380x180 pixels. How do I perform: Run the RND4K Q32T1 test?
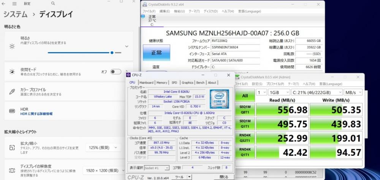pyautogui.click(x=245, y=138)
